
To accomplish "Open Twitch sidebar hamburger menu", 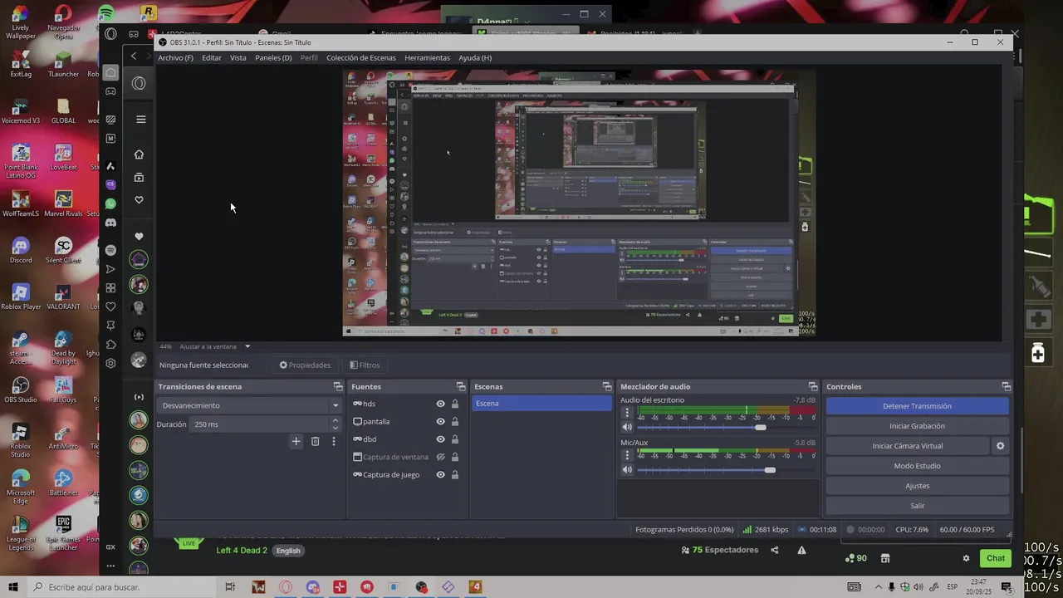I will [140, 120].
